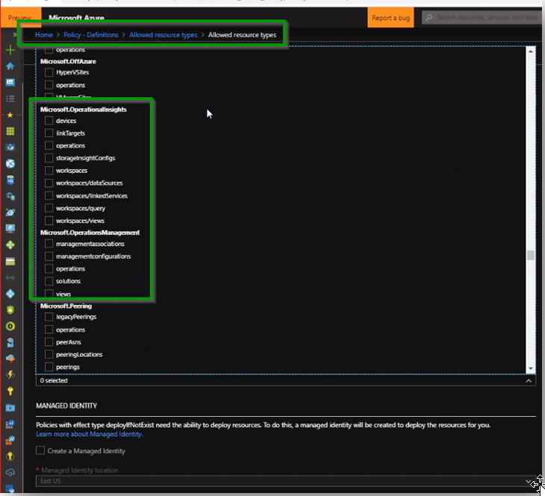Click the workspaces label under OperationalInsights
The height and width of the screenshot is (496, 545).
(x=72, y=171)
